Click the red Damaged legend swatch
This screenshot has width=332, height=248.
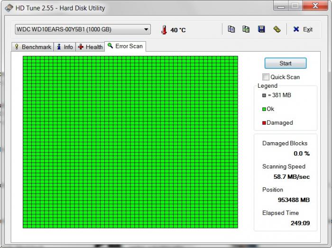(264, 123)
